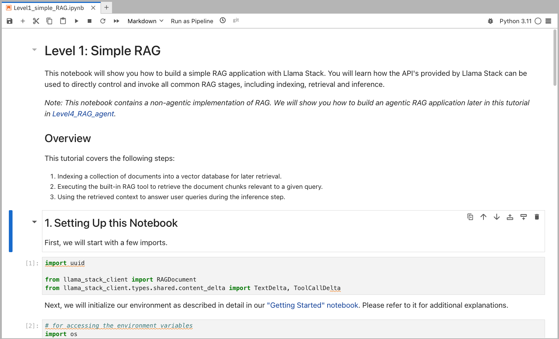
Task: Click into code cell importing os
Action: tap(293, 329)
